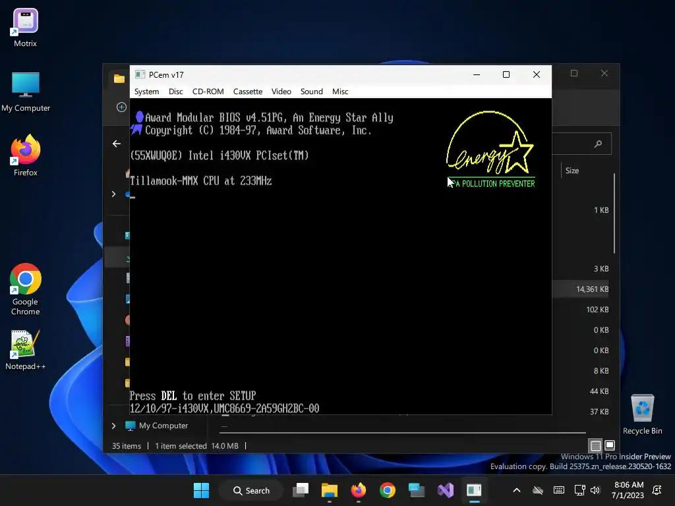Click the File Explorer folder tab icon
The image size is (675, 506).
119,78
